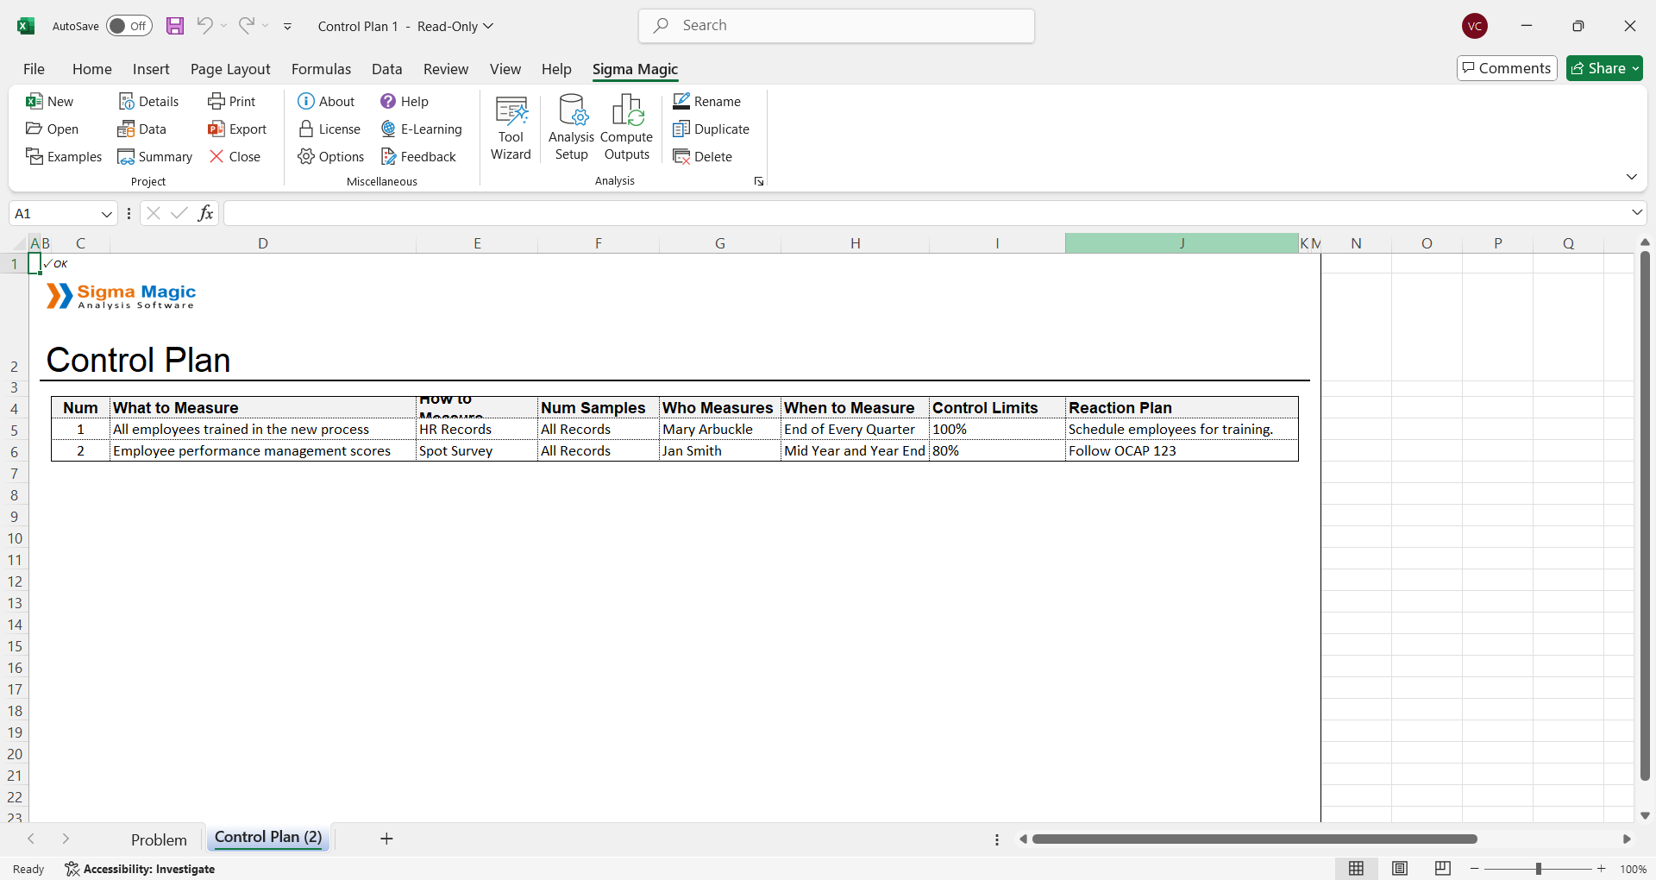This screenshot has height=880, width=1656.
Task: Switch to Page Layout view
Action: point(1400,869)
